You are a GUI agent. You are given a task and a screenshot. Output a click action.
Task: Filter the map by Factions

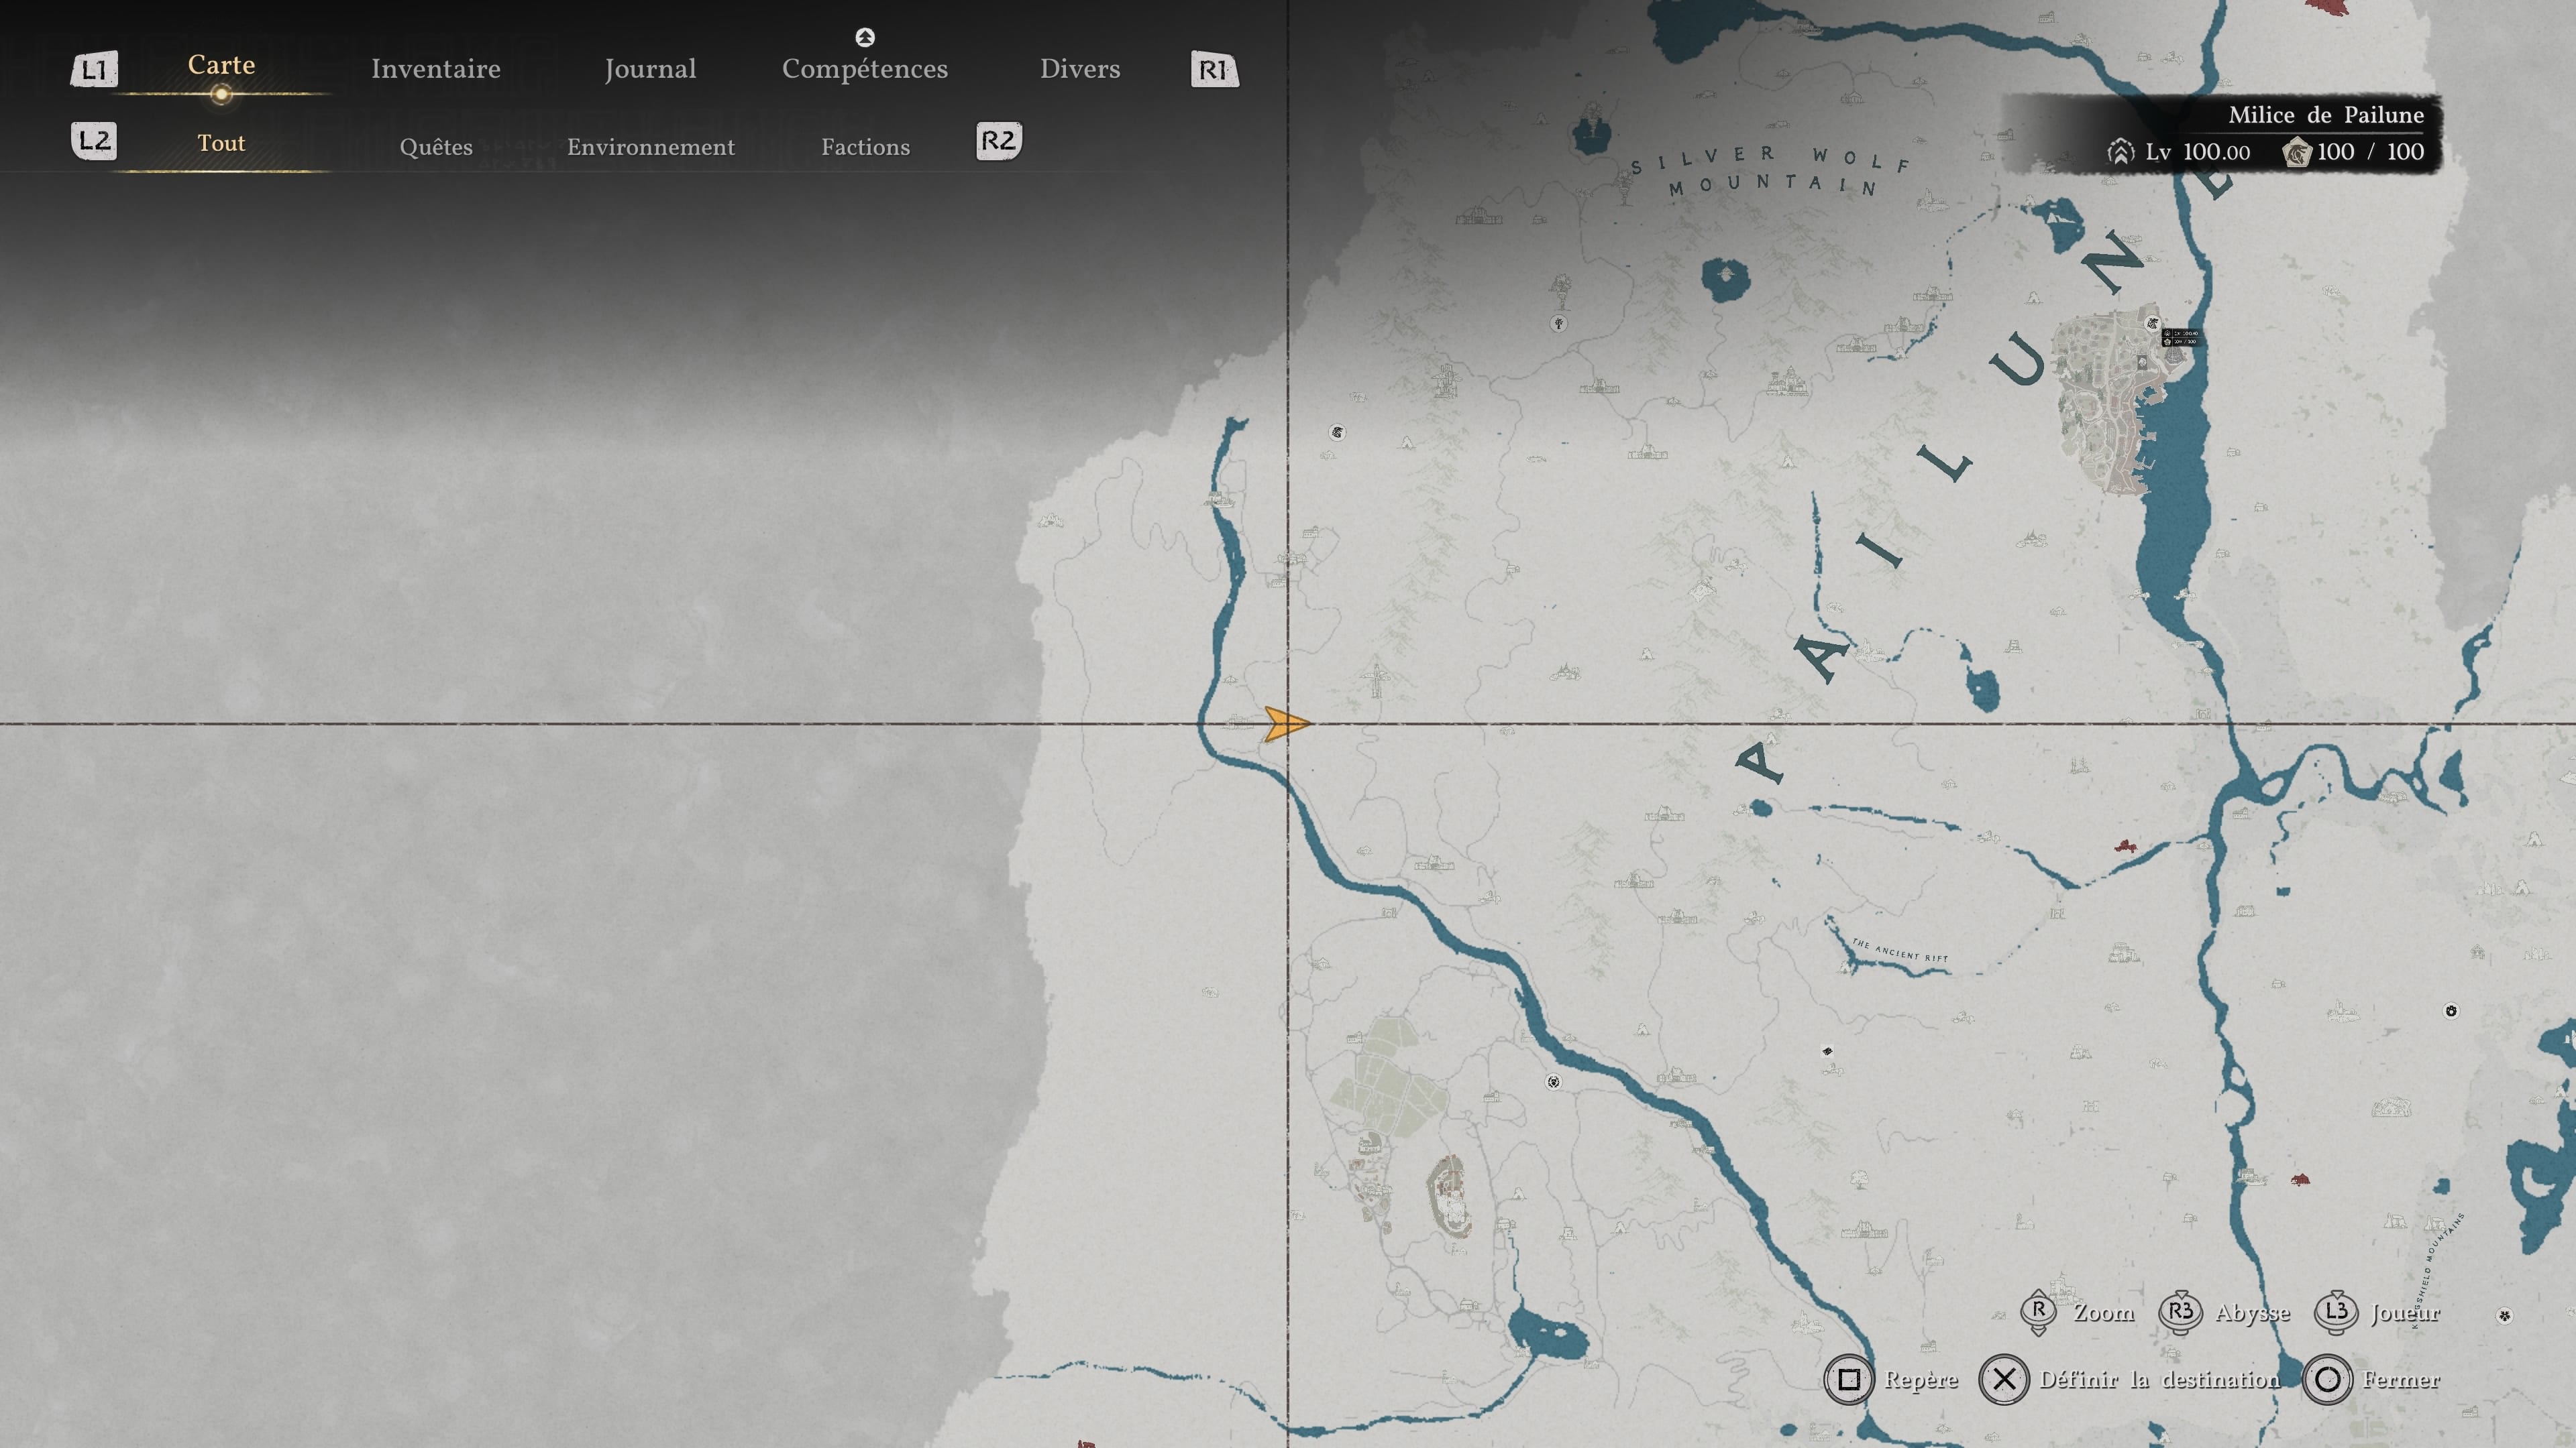tap(866, 147)
